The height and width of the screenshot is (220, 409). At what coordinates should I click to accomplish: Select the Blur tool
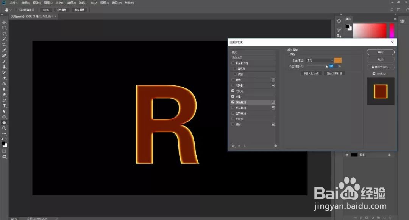click(4, 89)
